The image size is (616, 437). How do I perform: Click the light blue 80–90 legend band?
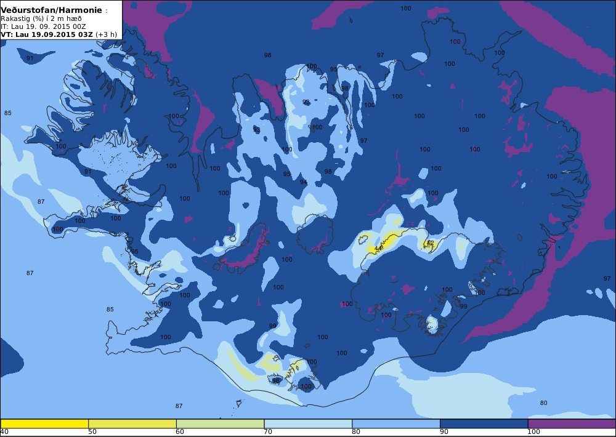click(x=396, y=423)
